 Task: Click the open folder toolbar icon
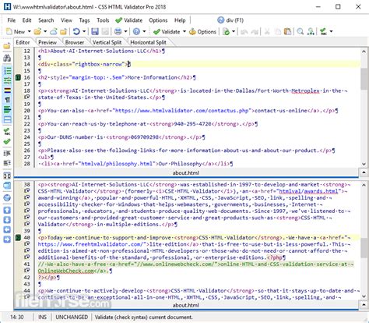[x=37, y=32]
